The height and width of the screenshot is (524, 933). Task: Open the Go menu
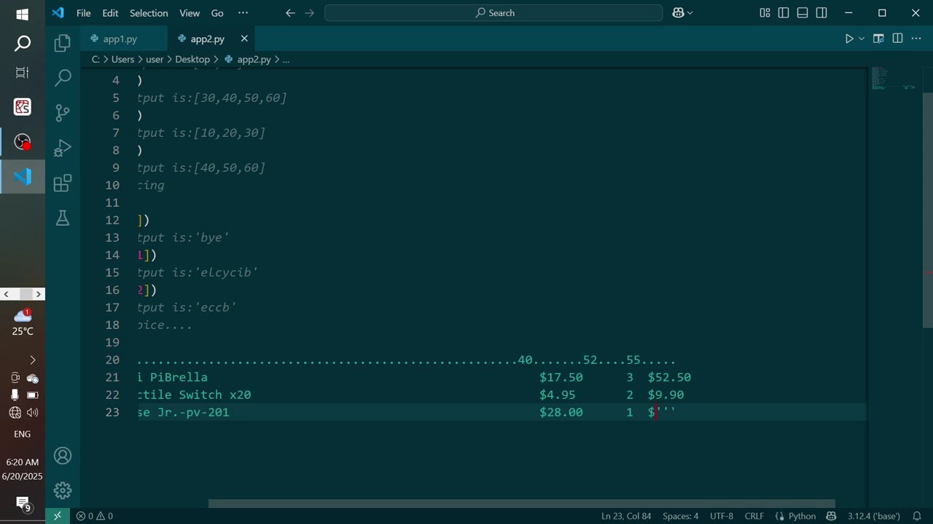[x=217, y=13]
